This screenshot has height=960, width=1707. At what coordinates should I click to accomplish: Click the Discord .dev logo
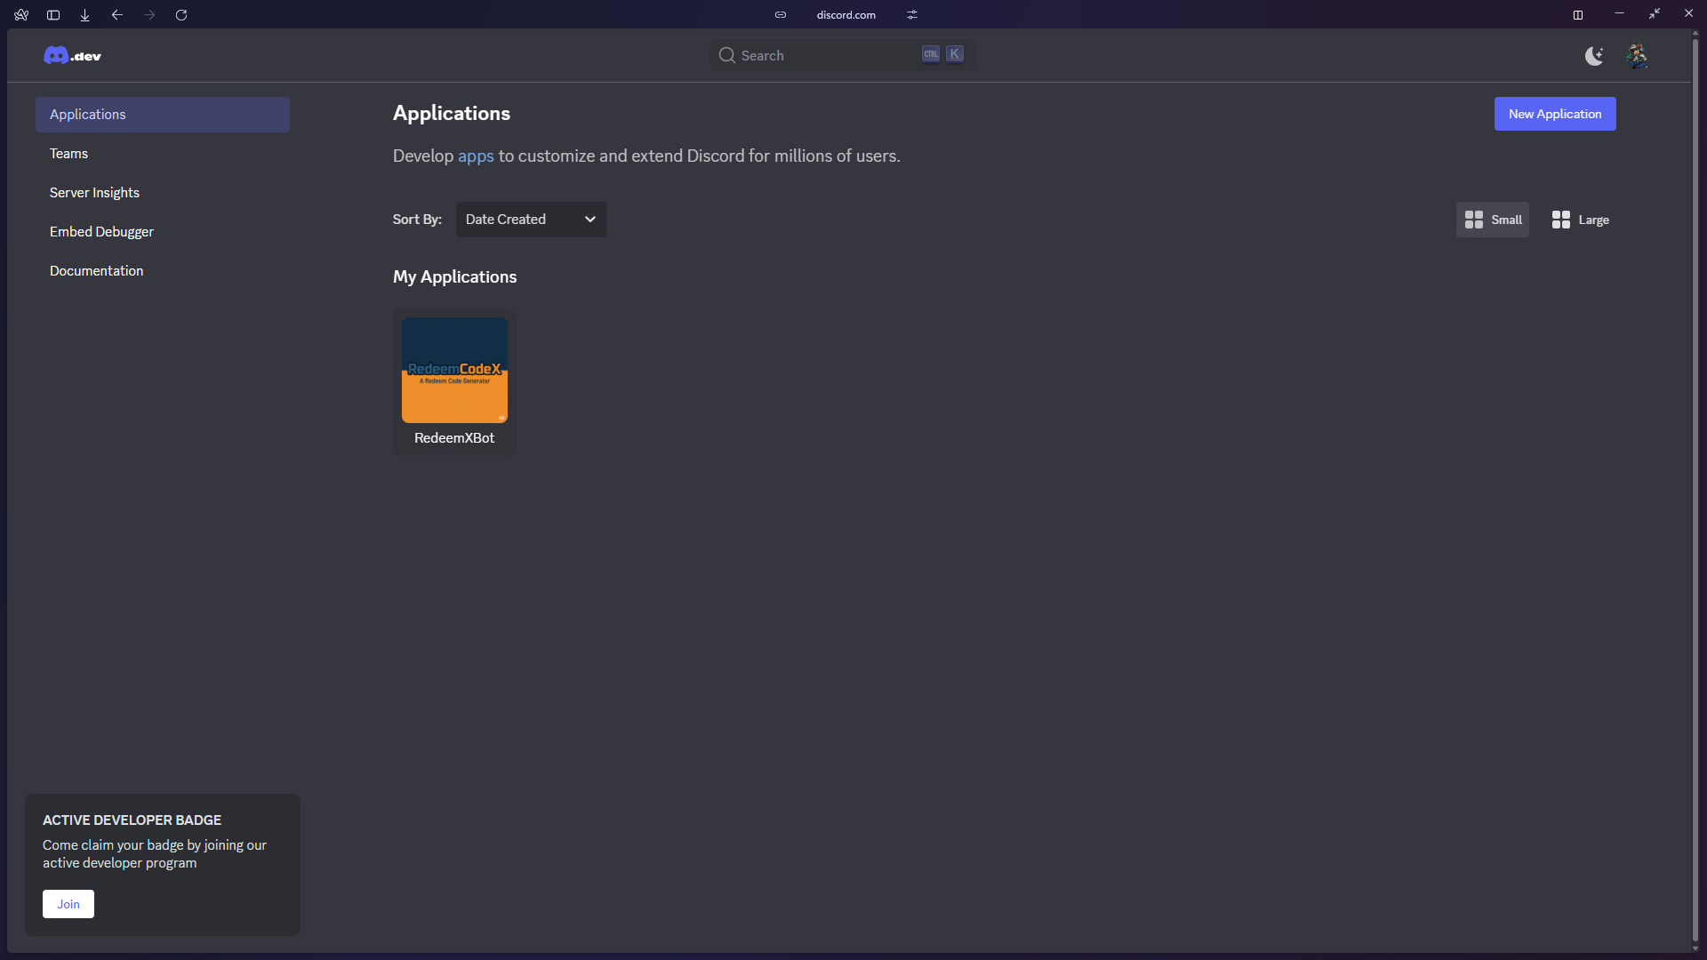click(x=72, y=55)
